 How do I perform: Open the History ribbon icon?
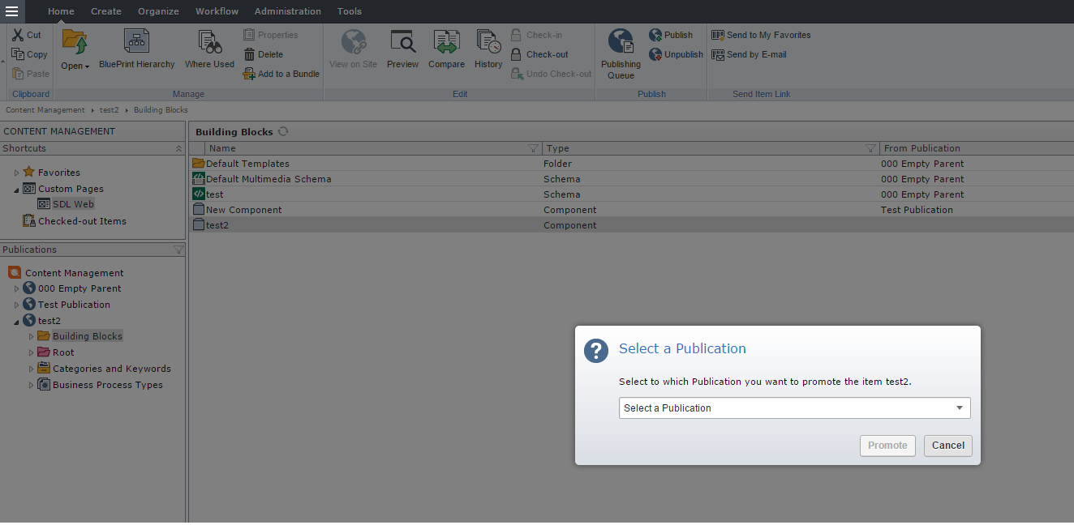[x=488, y=42]
